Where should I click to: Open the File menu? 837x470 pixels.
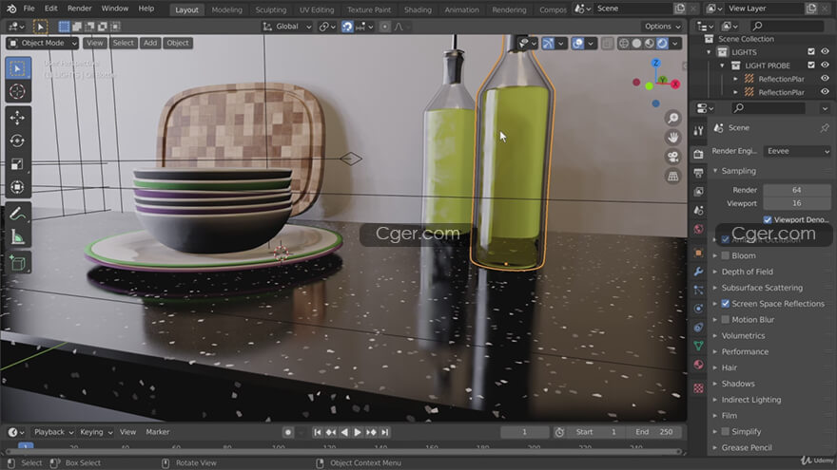coord(29,9)
